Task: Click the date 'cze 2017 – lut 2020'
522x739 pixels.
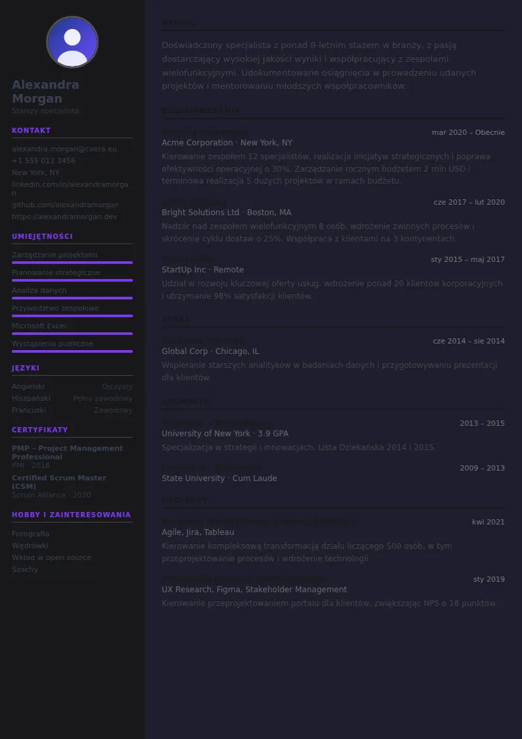Action: [x=469, y=202]
